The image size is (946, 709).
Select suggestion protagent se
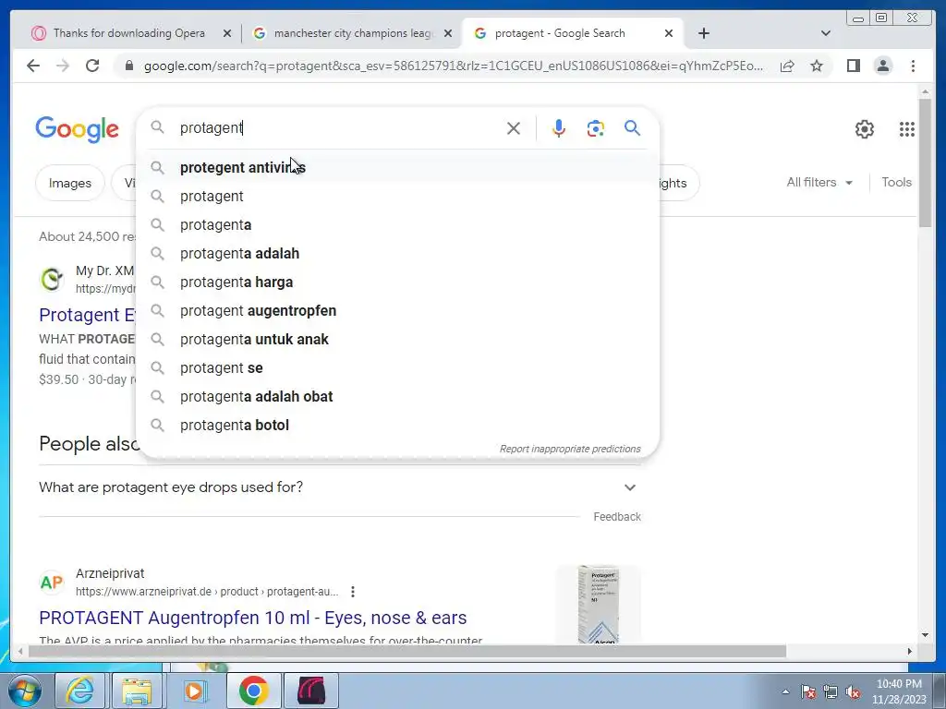397,367
